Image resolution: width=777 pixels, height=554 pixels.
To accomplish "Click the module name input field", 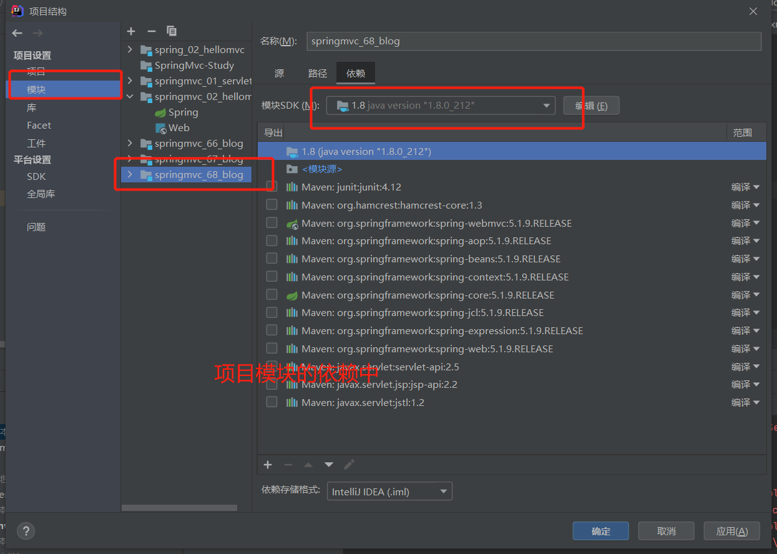I will [x=534, y=41].
